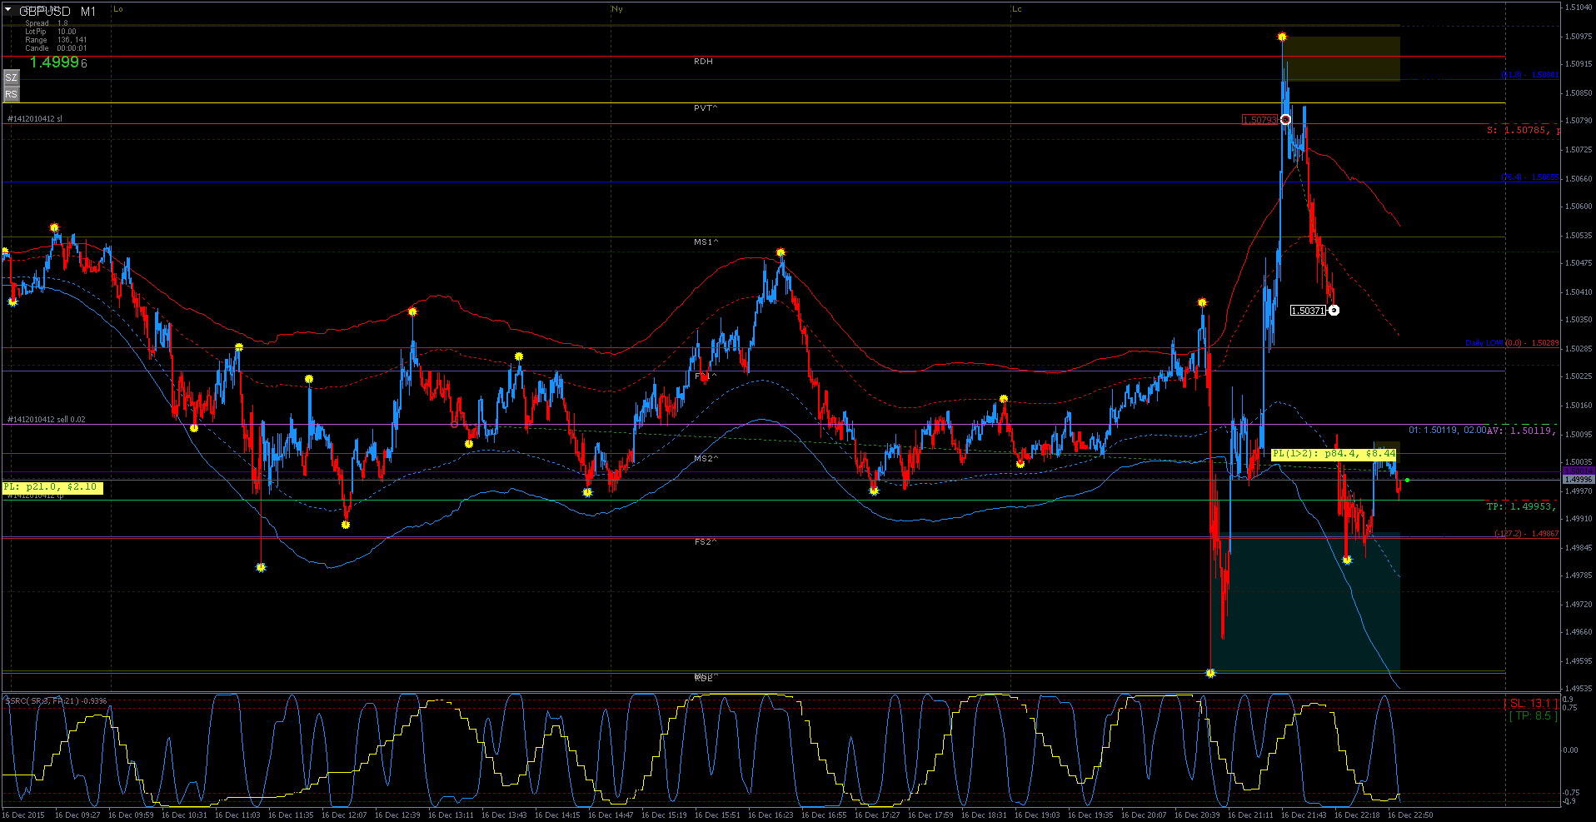Select the MS1^ level label

(x=706, y=242)
